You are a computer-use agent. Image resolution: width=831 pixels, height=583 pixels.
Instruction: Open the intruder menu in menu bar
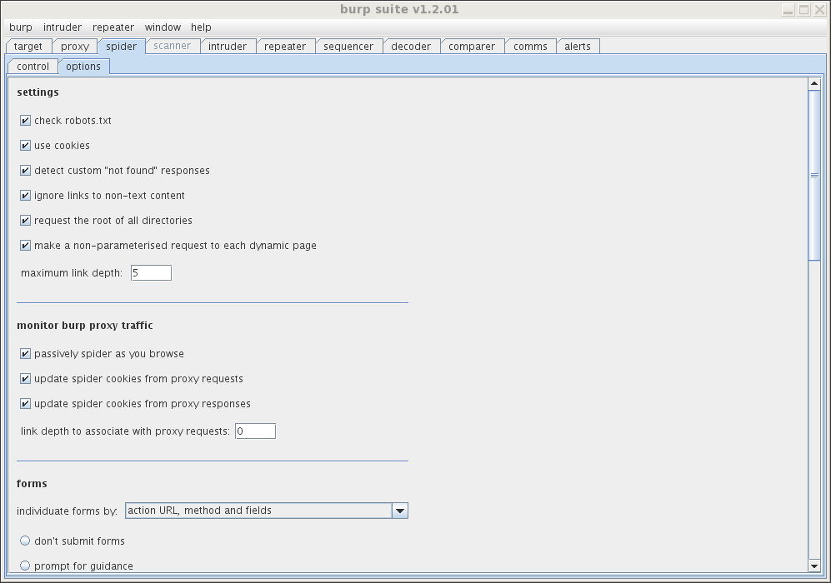click(63, 27)
